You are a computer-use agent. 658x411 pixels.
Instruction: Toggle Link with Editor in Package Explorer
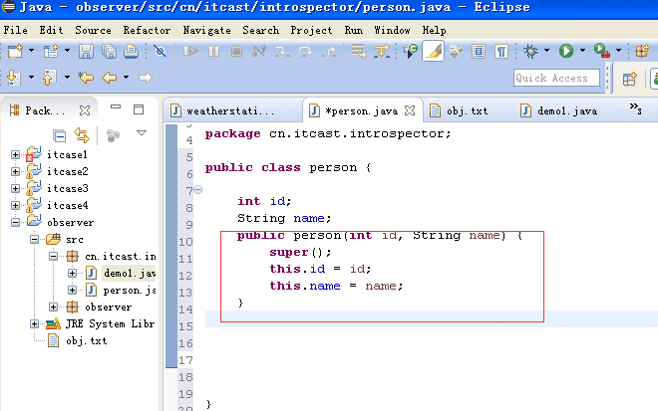click(x=82, y=134)
